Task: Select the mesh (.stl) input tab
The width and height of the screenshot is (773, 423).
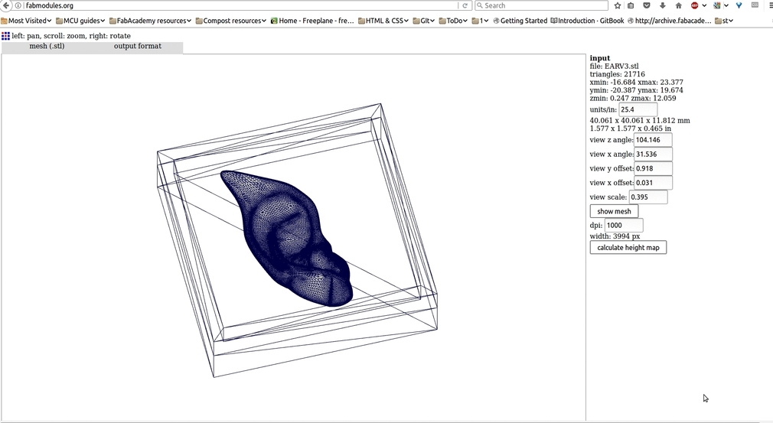Action: [47, 47]
